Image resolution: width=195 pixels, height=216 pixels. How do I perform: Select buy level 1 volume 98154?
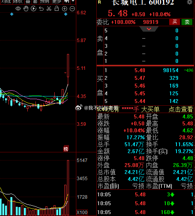pyautogui.click(x=171, y=70)
